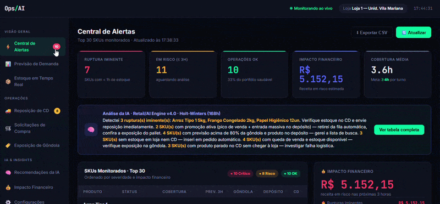Screen dimensions: 440x204
Task: Open Solicitações de Compra section
Action: point(33,128)
